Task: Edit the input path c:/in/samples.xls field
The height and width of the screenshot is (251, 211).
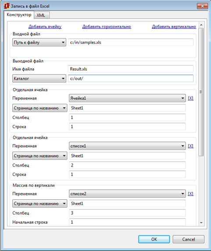Action: [131, 42]
